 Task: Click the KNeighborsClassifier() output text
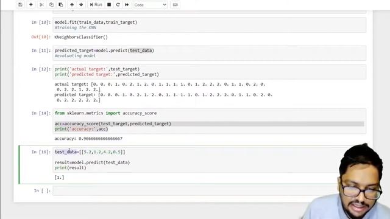(81, 37)
